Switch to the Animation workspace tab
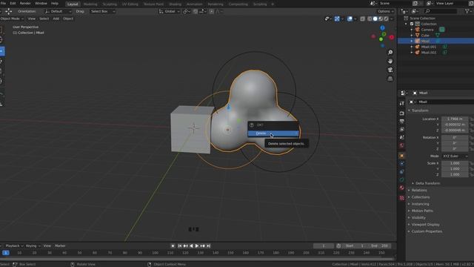The width and height of the screenshot is (474, 267). tap(194, 4)
